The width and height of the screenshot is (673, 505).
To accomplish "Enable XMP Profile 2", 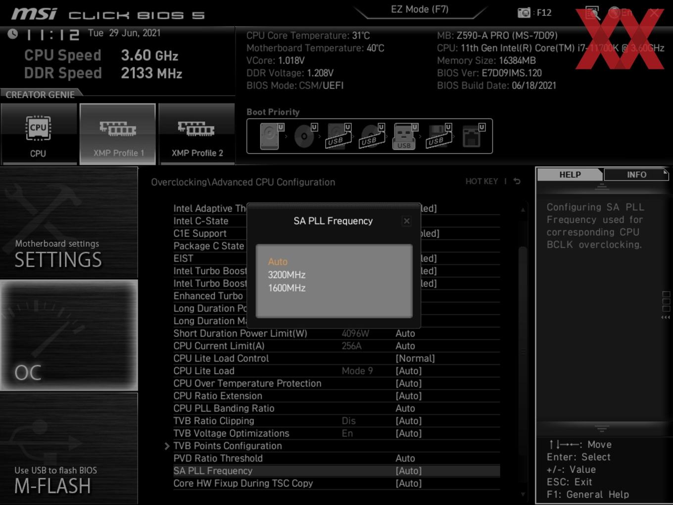I will (197, 134).
